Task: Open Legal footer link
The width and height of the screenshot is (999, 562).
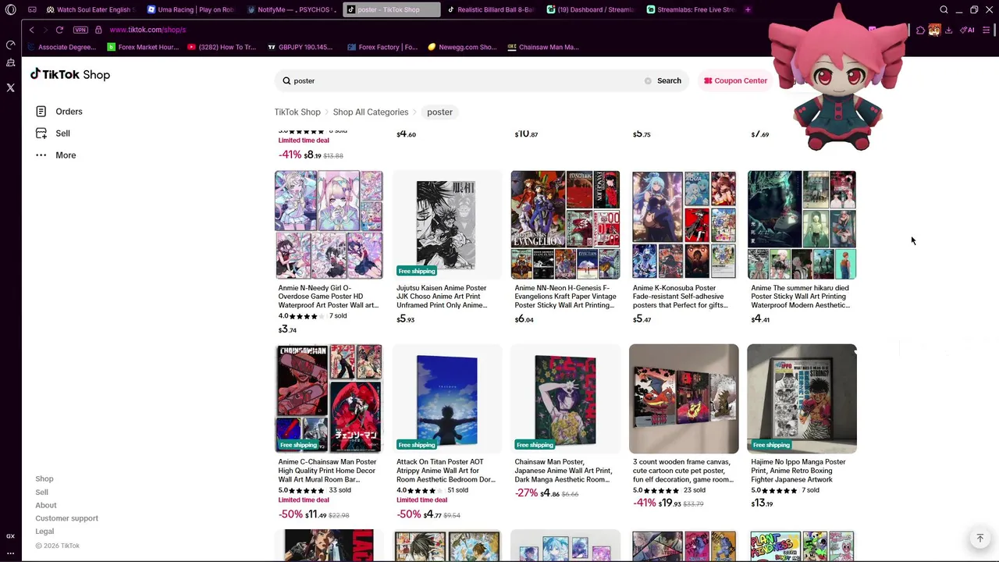Action: coord(44,532)
